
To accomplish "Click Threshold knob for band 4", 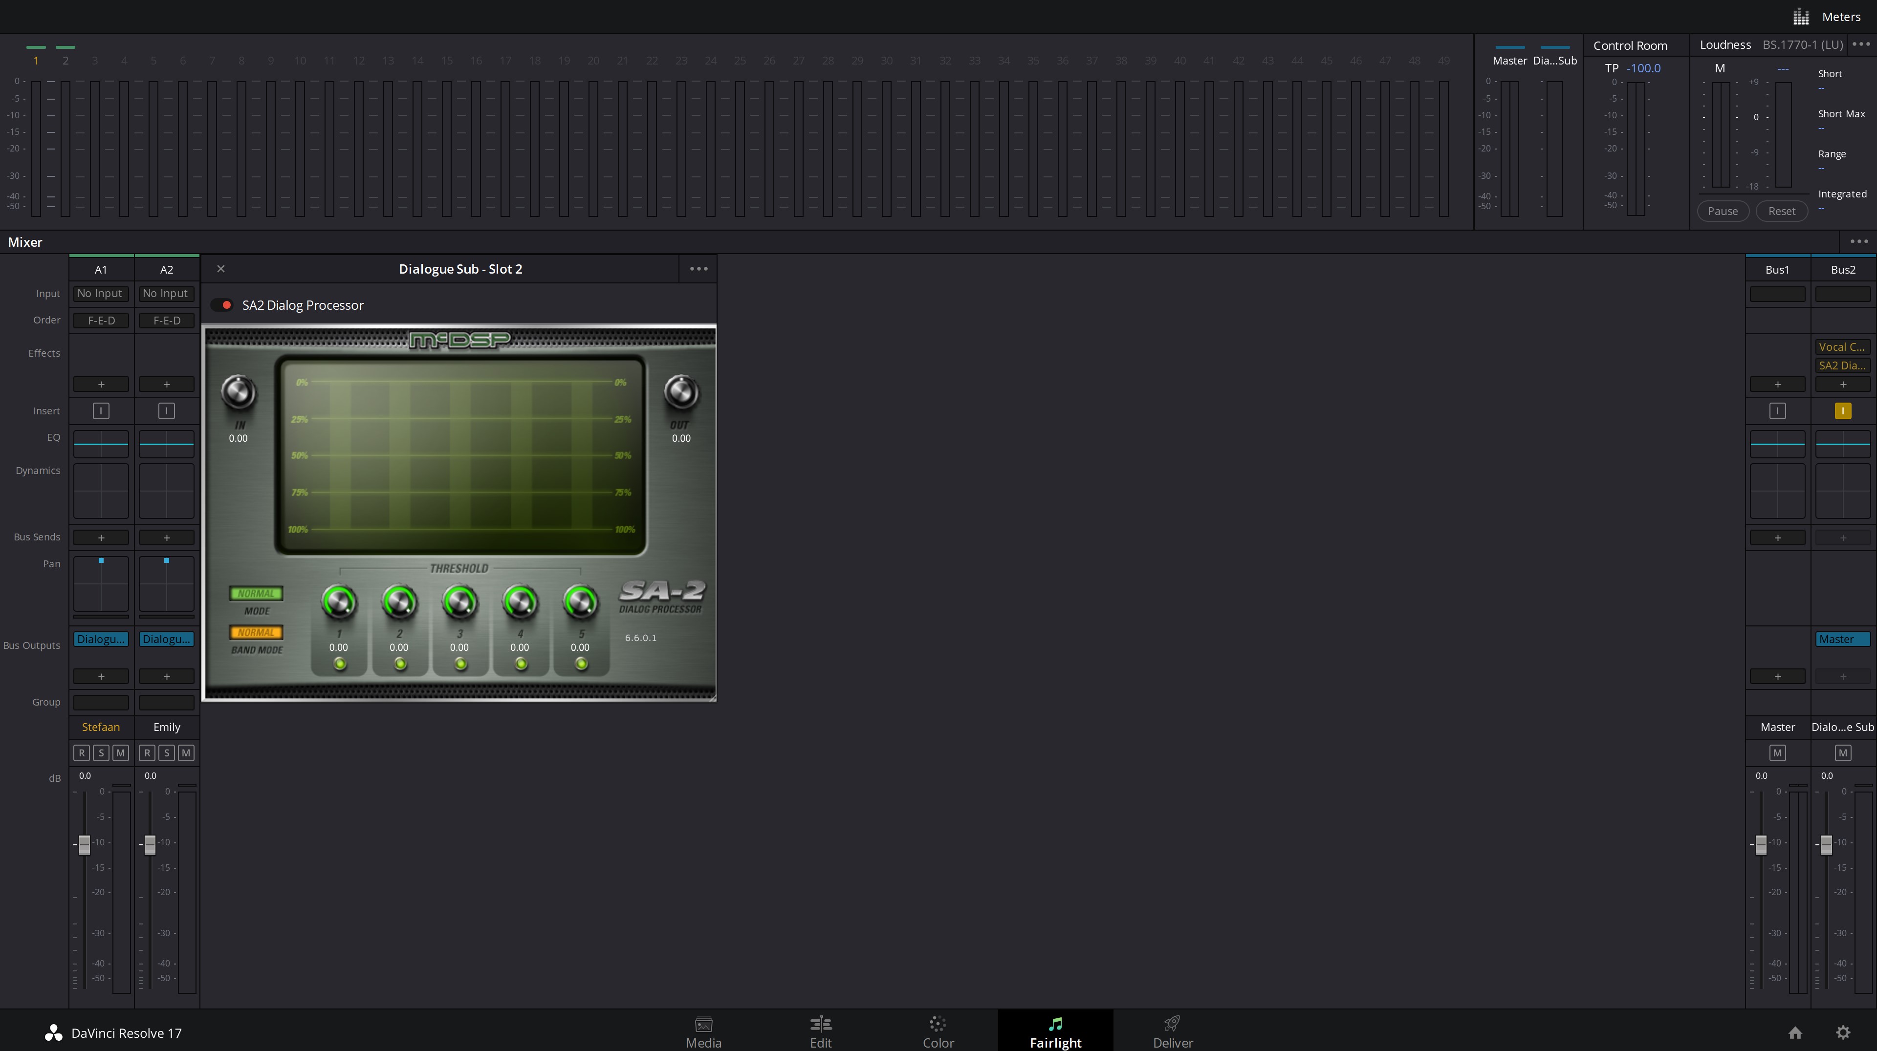I will pos(520,602).
